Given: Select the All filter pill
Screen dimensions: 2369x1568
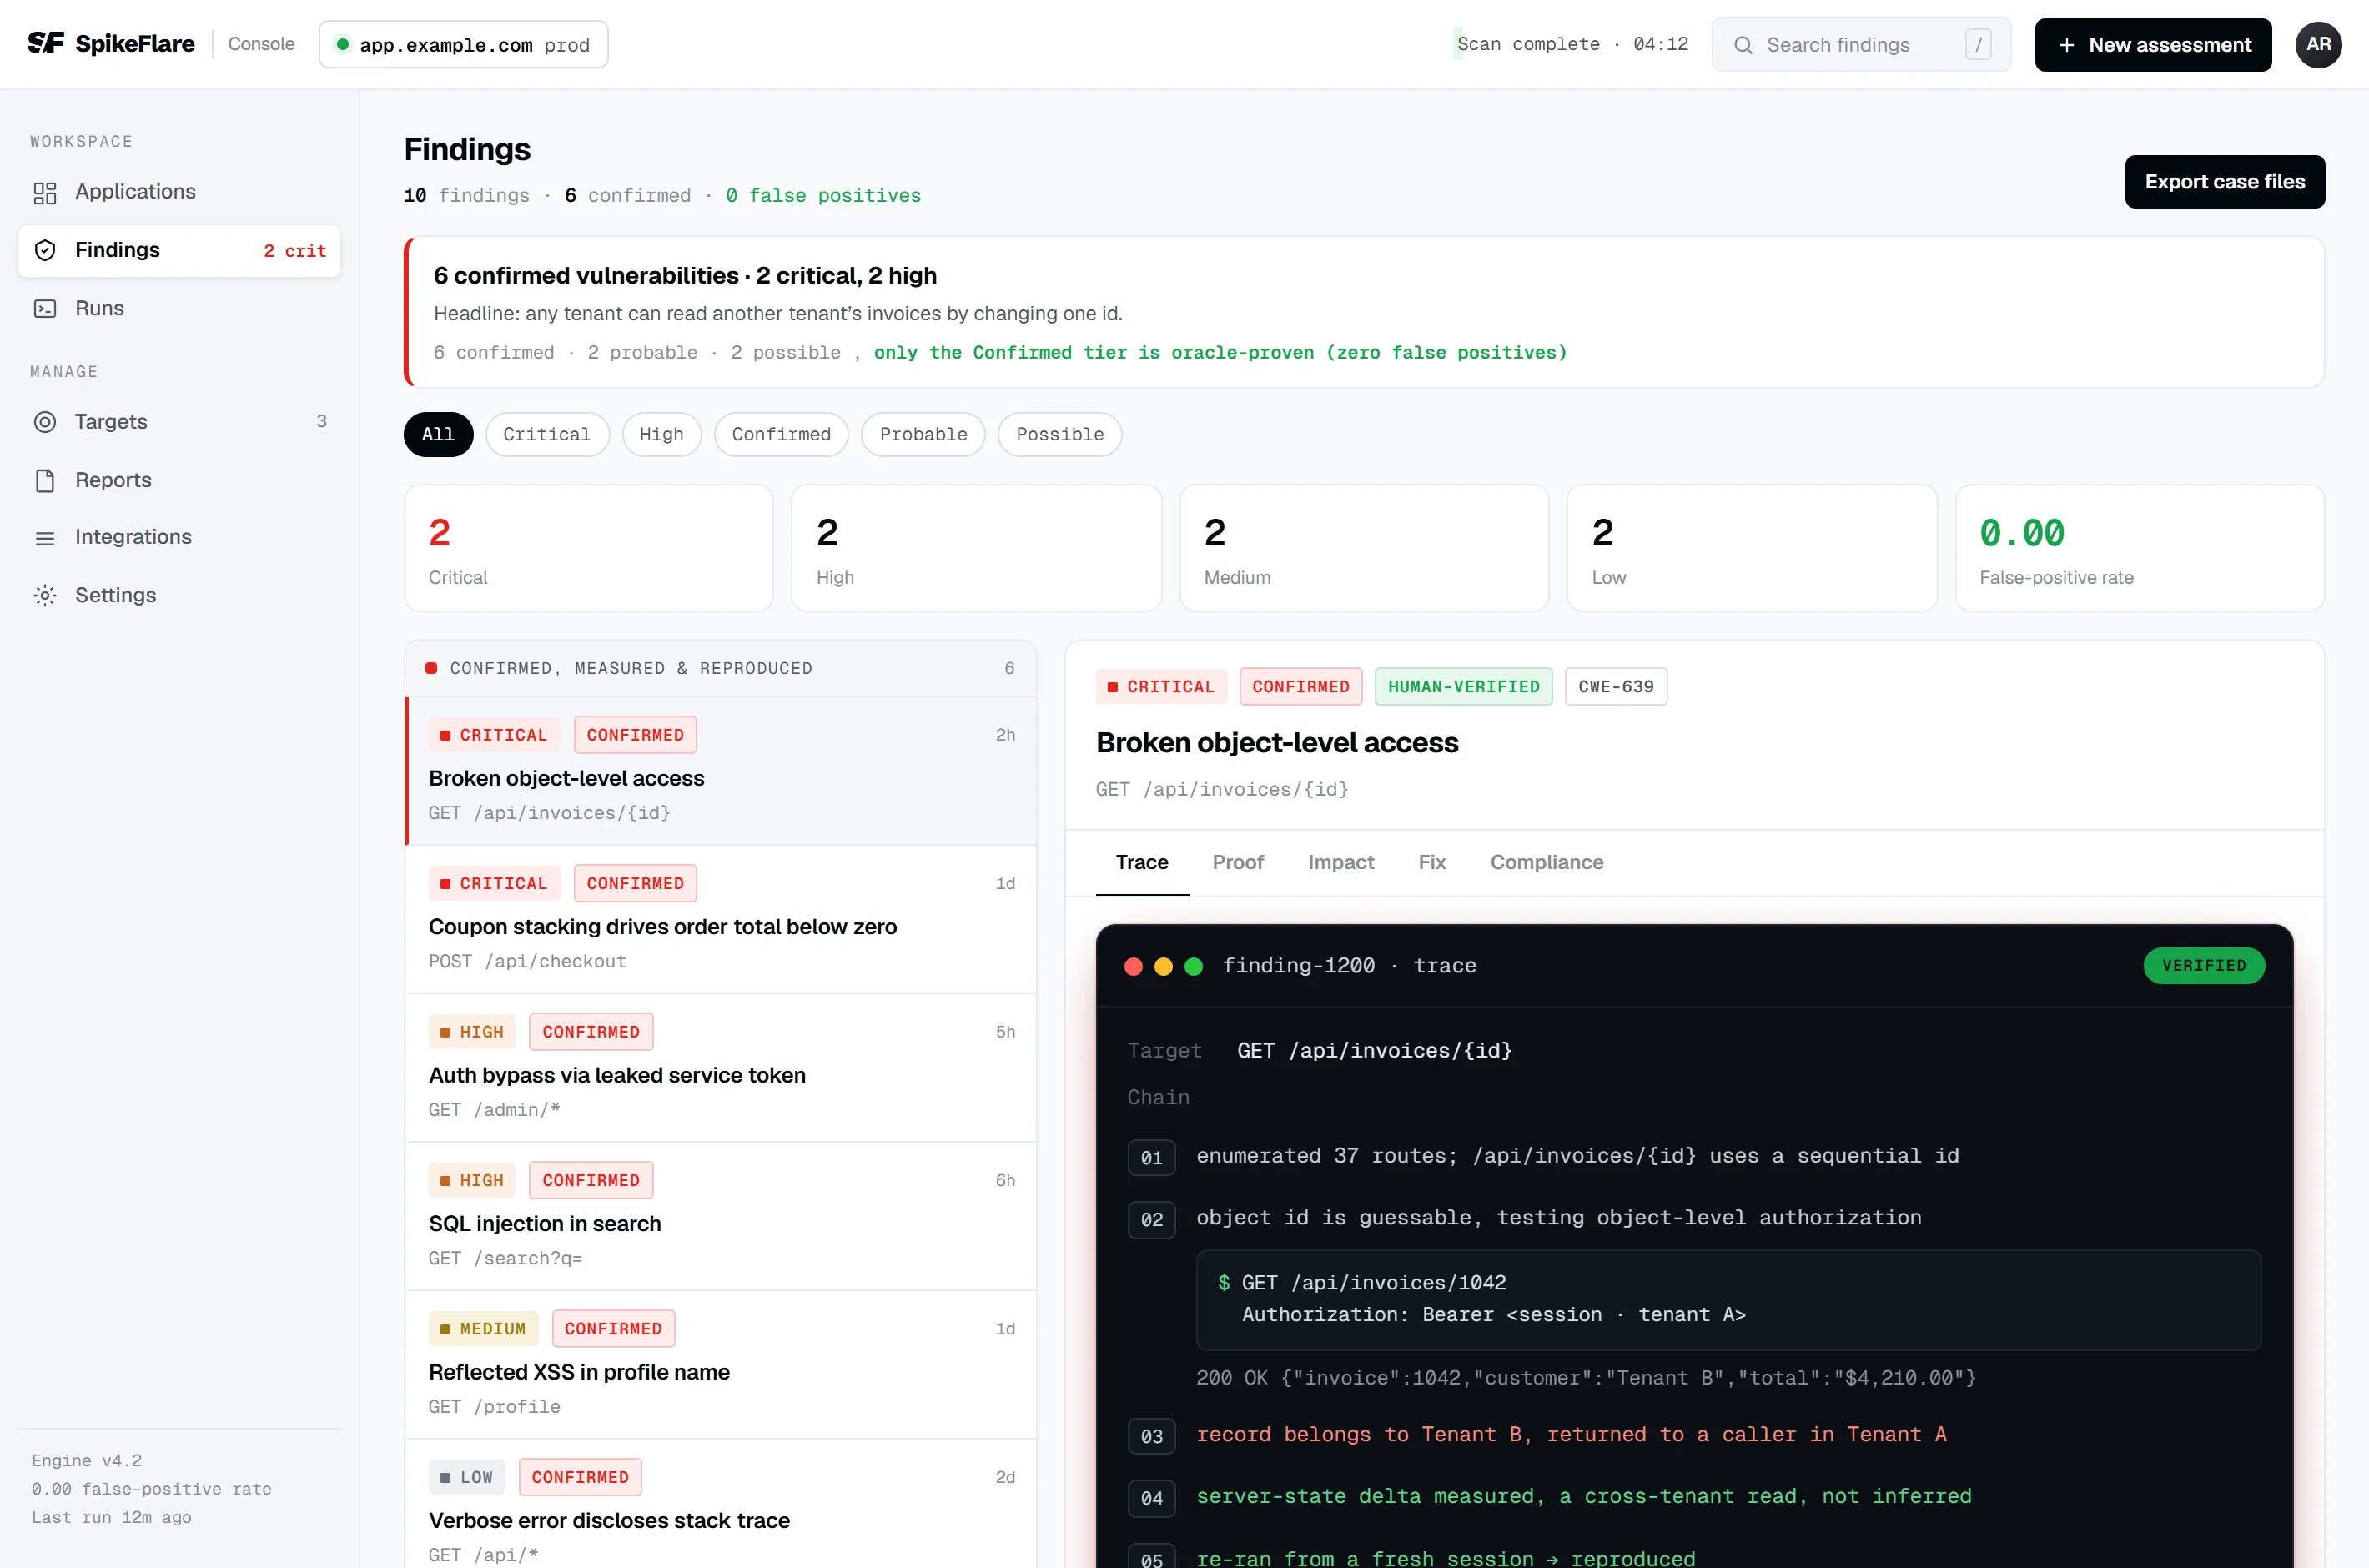Looking at the screenshot, I should coord(438,434).
